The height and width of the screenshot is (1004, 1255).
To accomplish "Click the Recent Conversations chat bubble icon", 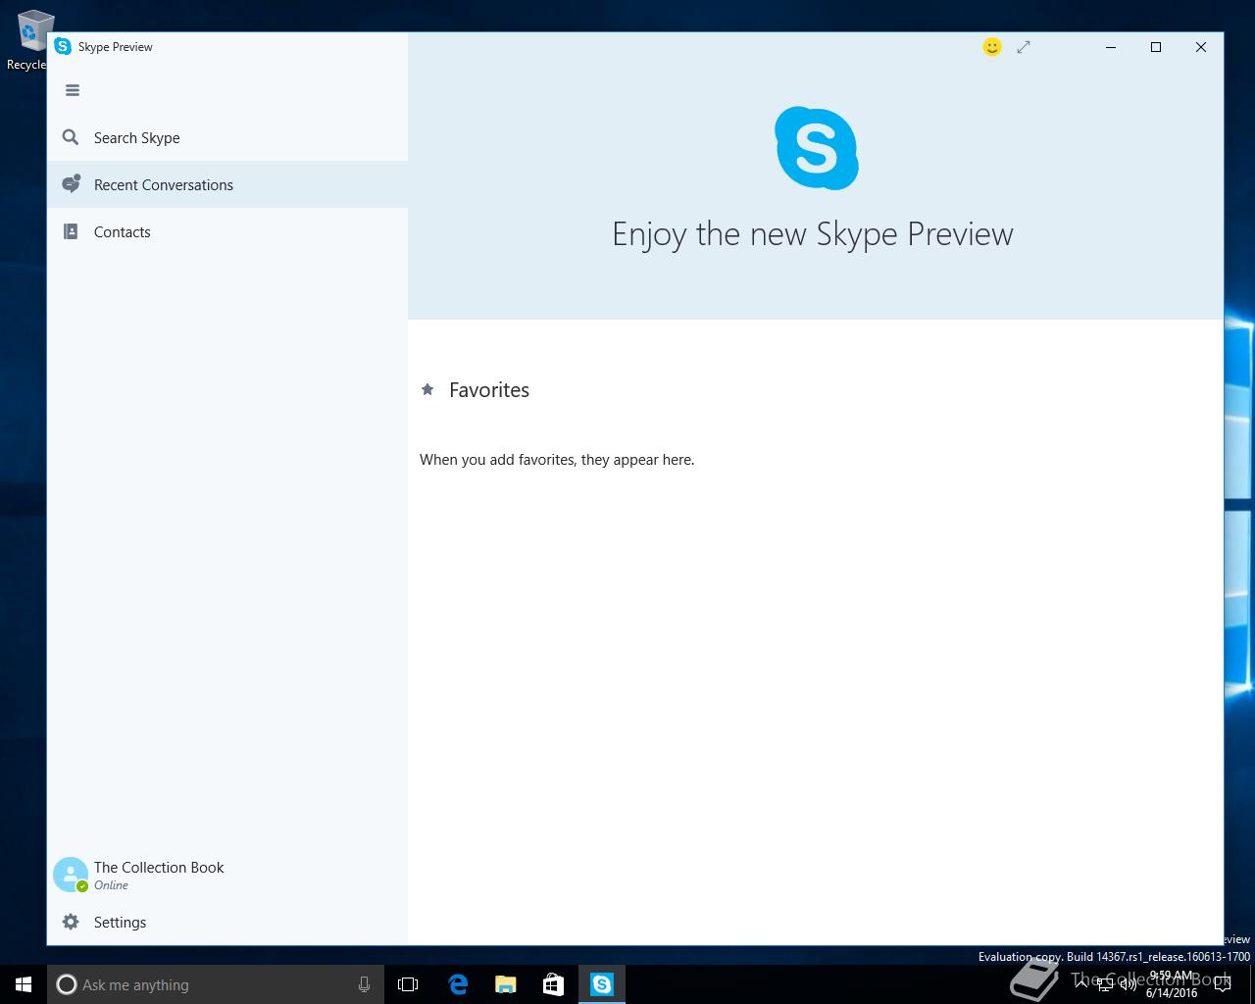I will 71,184.
